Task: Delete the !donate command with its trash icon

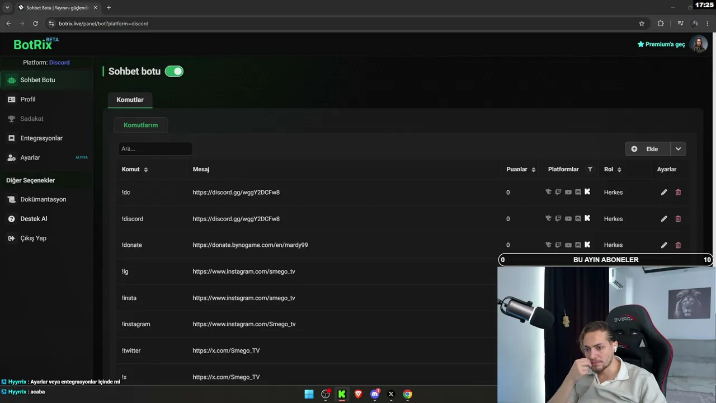Action: [678, 245]
